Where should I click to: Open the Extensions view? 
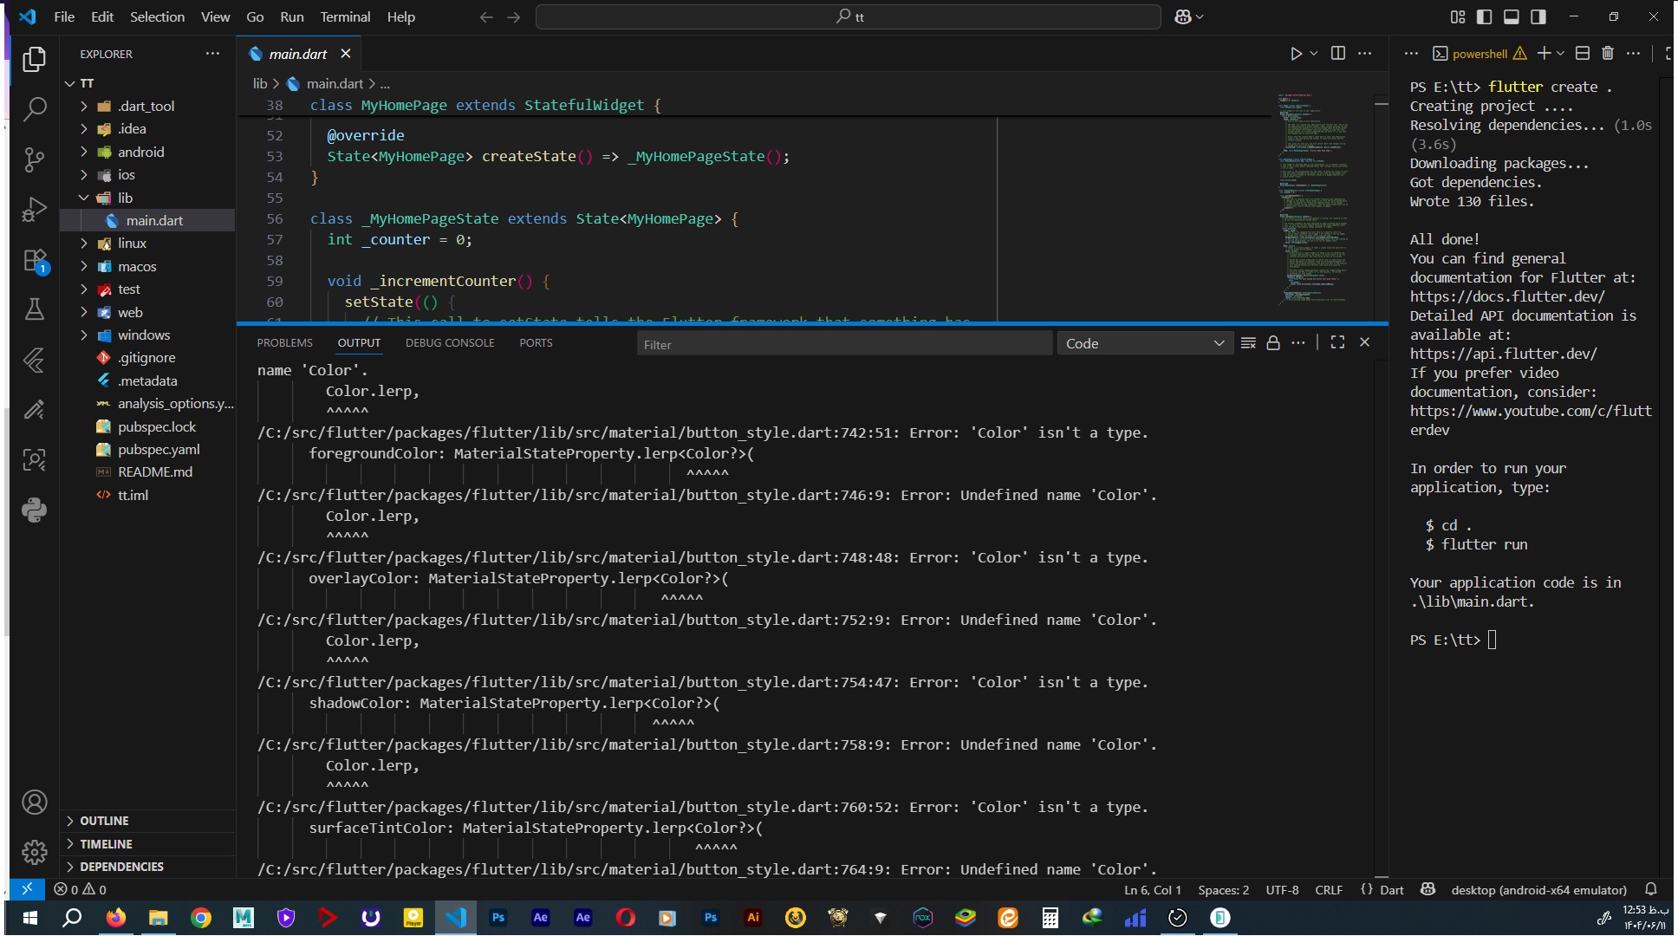[x=35, y=260]
